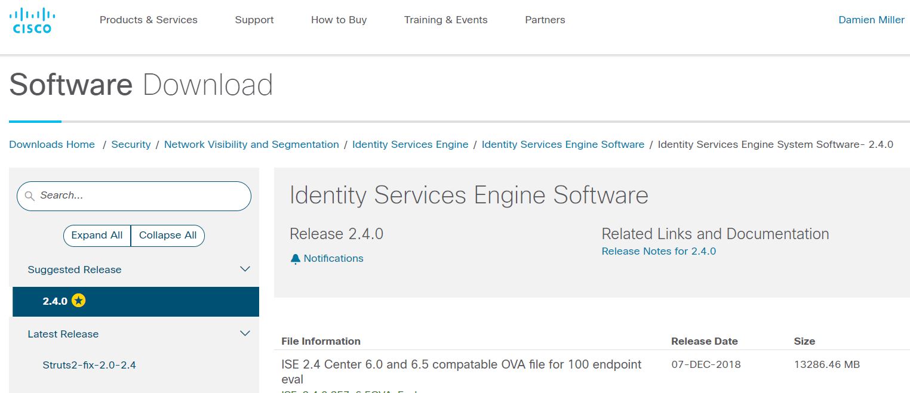
Task: Click the Size column header
Action: (x=804, y=341)
